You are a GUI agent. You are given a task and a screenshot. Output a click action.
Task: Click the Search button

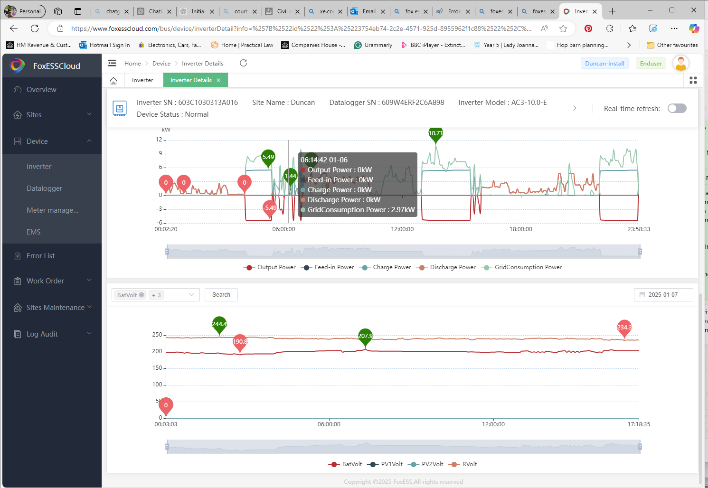pyautogui.click(x=221, y=295)
